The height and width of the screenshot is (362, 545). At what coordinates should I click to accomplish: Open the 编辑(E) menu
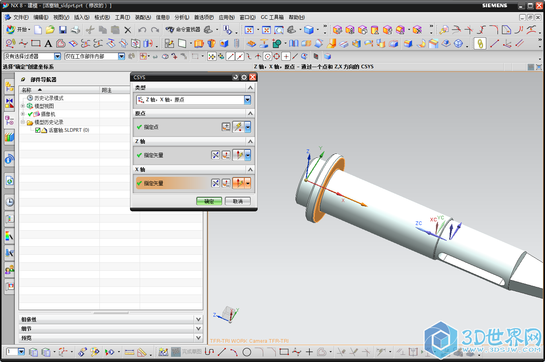point(41,17)
